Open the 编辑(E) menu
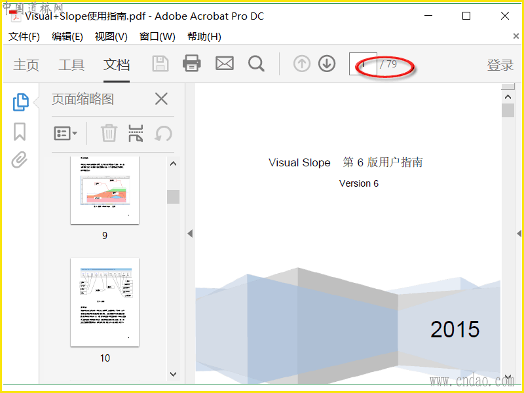524x393 pixels. (67, 37)
